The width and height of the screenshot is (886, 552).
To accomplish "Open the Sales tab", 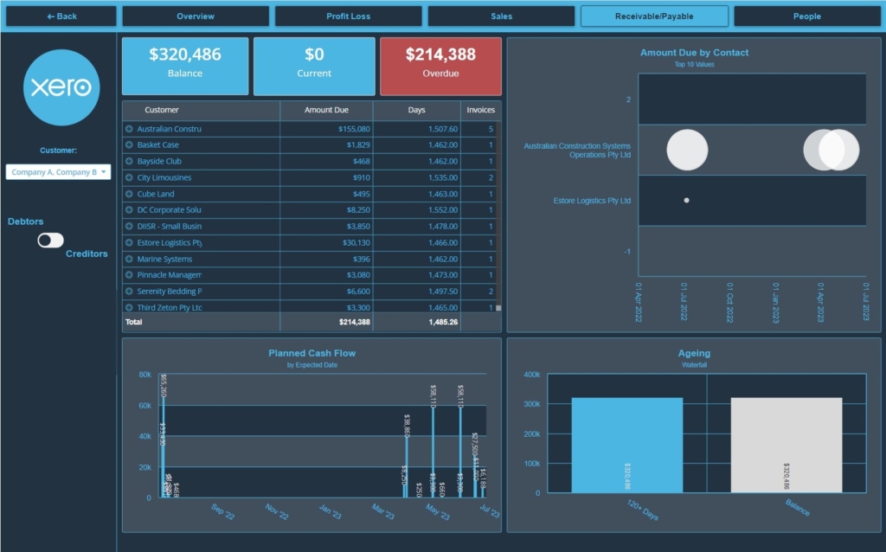I will pyautogui.click(x=501, y=16).
